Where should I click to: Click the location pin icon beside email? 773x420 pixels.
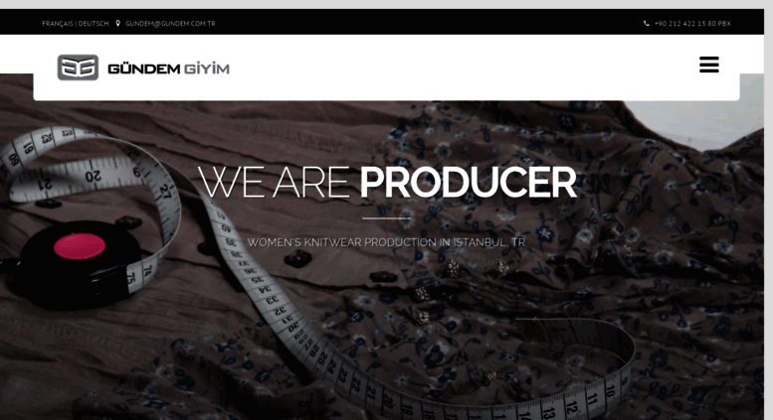tap(117, 23)
